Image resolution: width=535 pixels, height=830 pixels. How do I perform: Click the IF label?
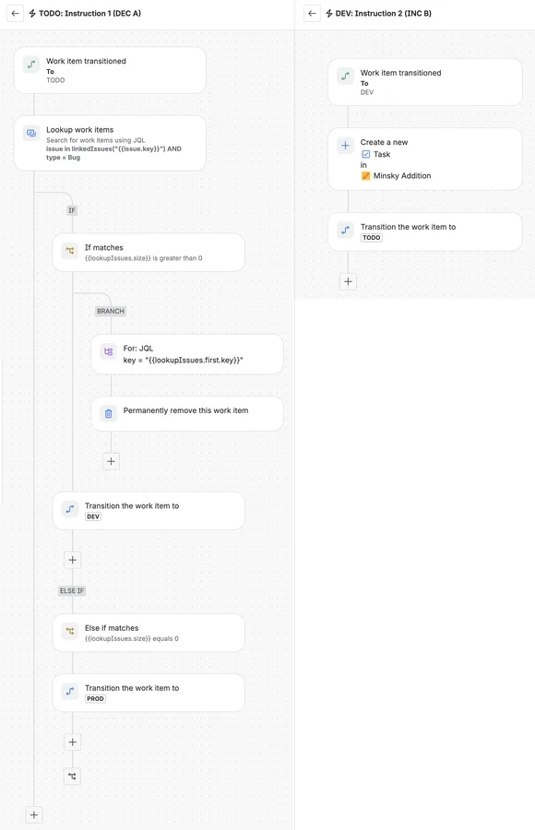72,210
